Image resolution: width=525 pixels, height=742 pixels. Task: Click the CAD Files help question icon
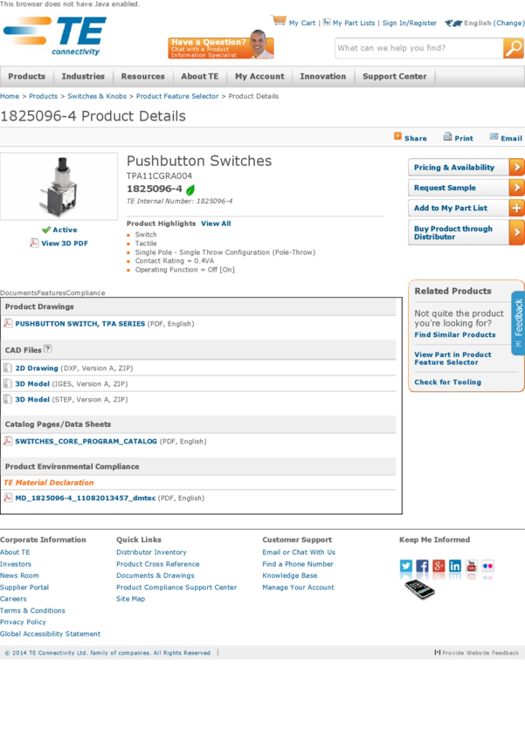click(x=47, y=349)
